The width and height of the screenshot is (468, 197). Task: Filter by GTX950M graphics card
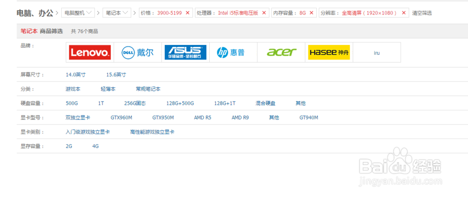coord(163,117)
